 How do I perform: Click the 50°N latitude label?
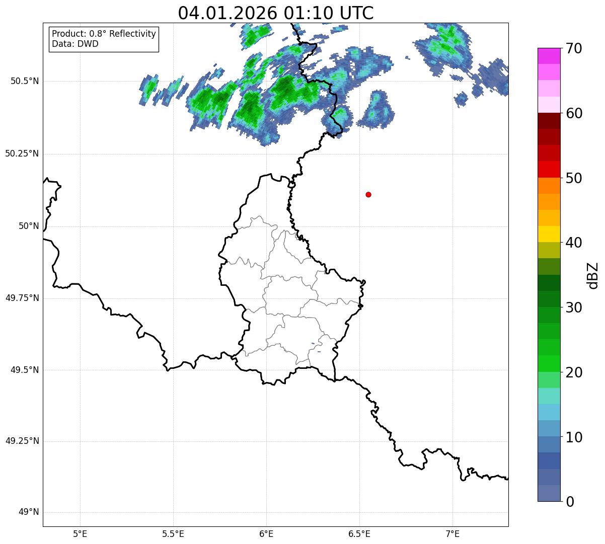click(29, 226)
